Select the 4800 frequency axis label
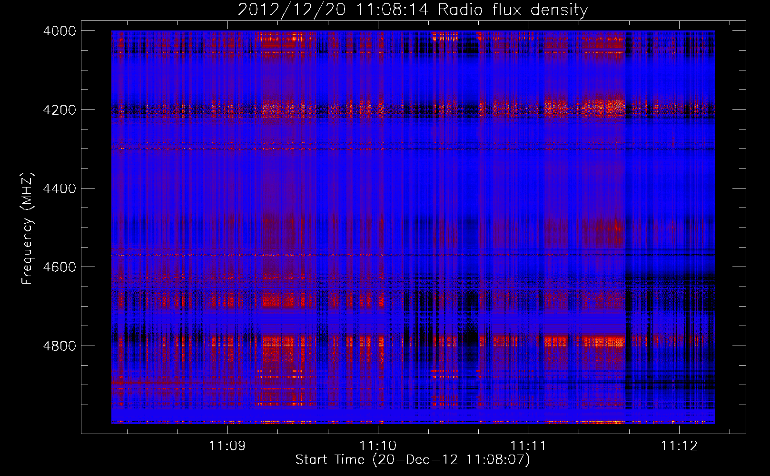This screenshot has width=770, height=476. pos(59,346)
